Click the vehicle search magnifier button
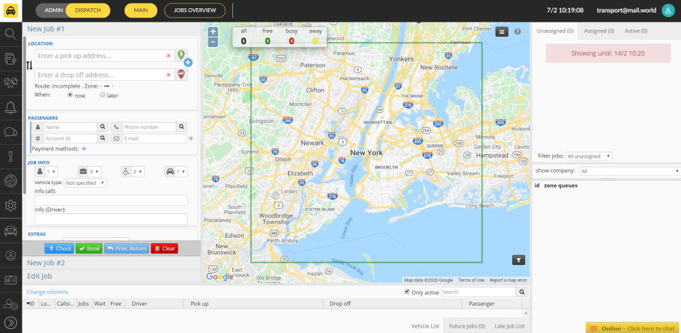This screenshot has height=333, width=681. (522, 292)
